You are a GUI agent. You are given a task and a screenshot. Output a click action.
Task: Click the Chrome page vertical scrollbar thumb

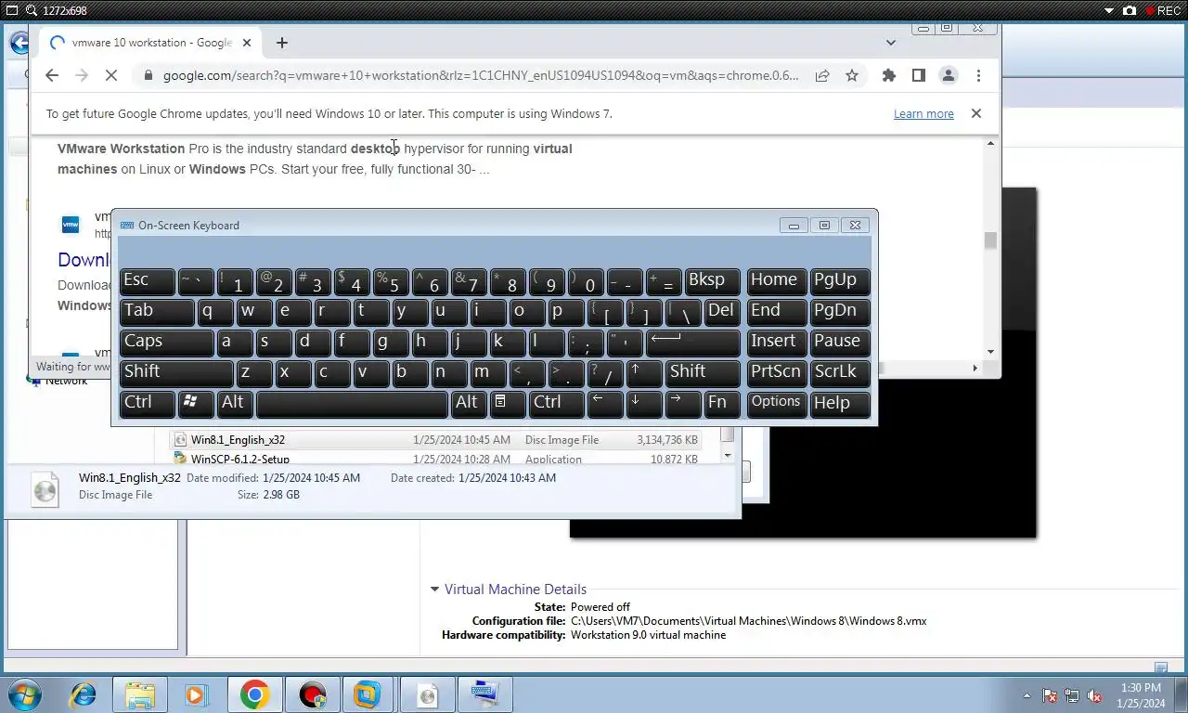(x=991, y=240)
